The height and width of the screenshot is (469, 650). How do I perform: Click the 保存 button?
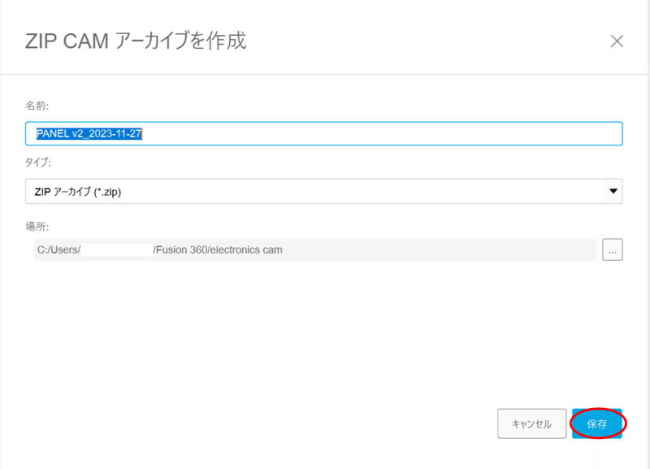click(x=597, y=423)
